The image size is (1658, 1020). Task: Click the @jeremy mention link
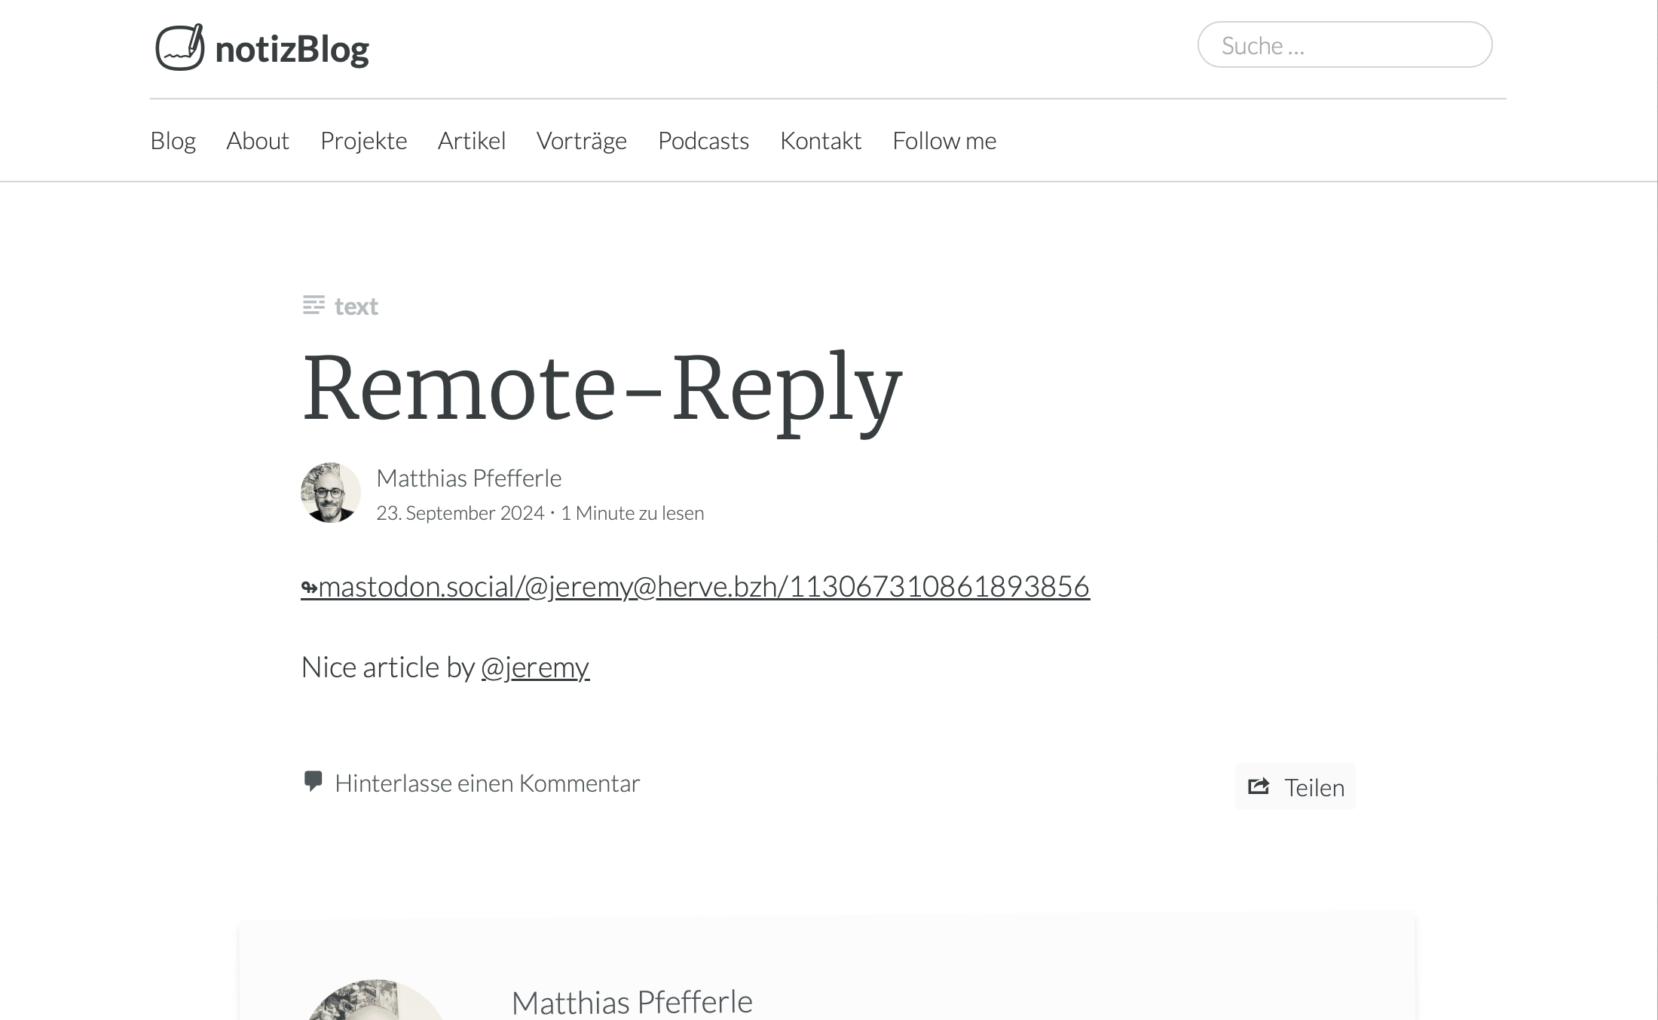pyautogui.click(x=535, y=668)
